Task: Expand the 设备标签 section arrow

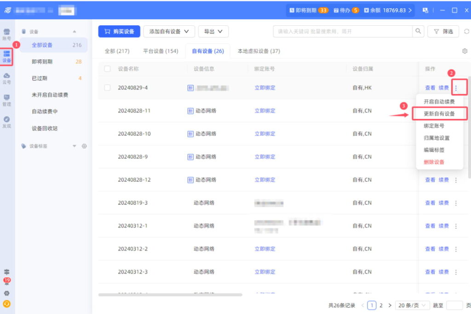Action: (74, 146)
